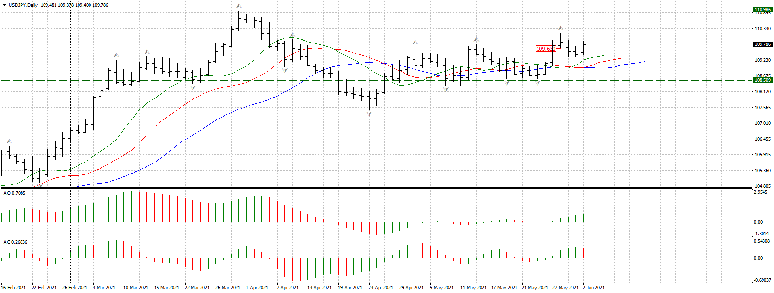Screen dimensions: 774x293
Task: Select the green 110.986 level label
Action: click(763, 10)
